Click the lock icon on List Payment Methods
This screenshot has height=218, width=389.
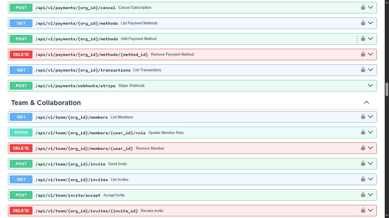[x=363, y=23]
